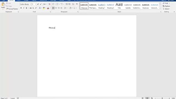Start a numbered list
This screenshot has width=176, height=99.
click(57, 4)
